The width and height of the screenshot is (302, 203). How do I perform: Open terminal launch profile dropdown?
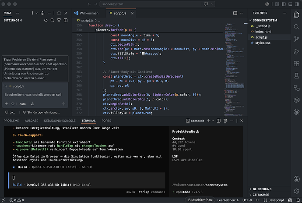[213, 121]
